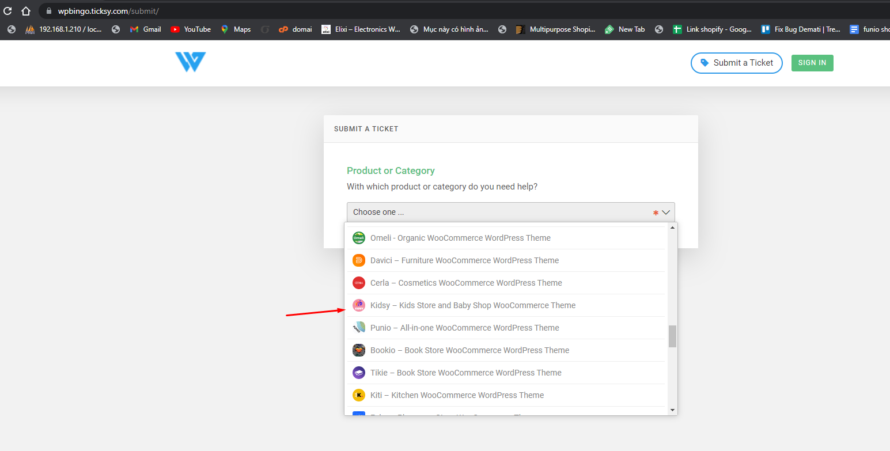Click the address bar lock icon
Viewport: 890px width, 451px height.
click(48, 11)
